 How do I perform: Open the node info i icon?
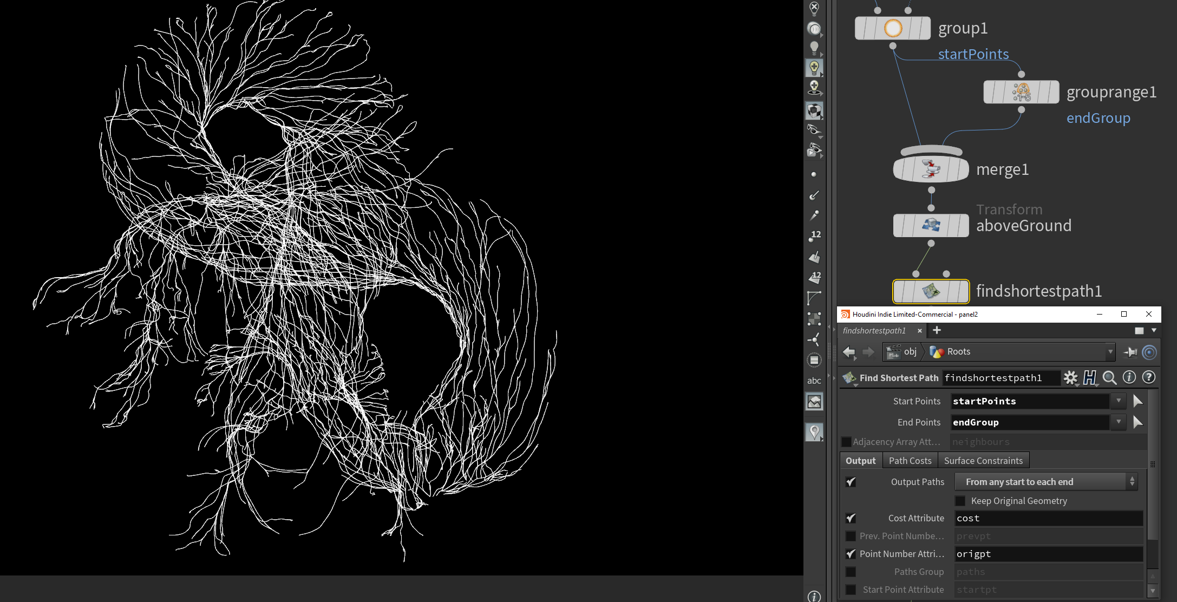pos(1129,377)
